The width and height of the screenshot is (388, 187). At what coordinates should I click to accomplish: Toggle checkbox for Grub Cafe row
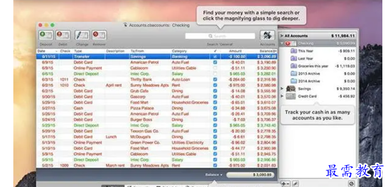click(x=215, y=91)
